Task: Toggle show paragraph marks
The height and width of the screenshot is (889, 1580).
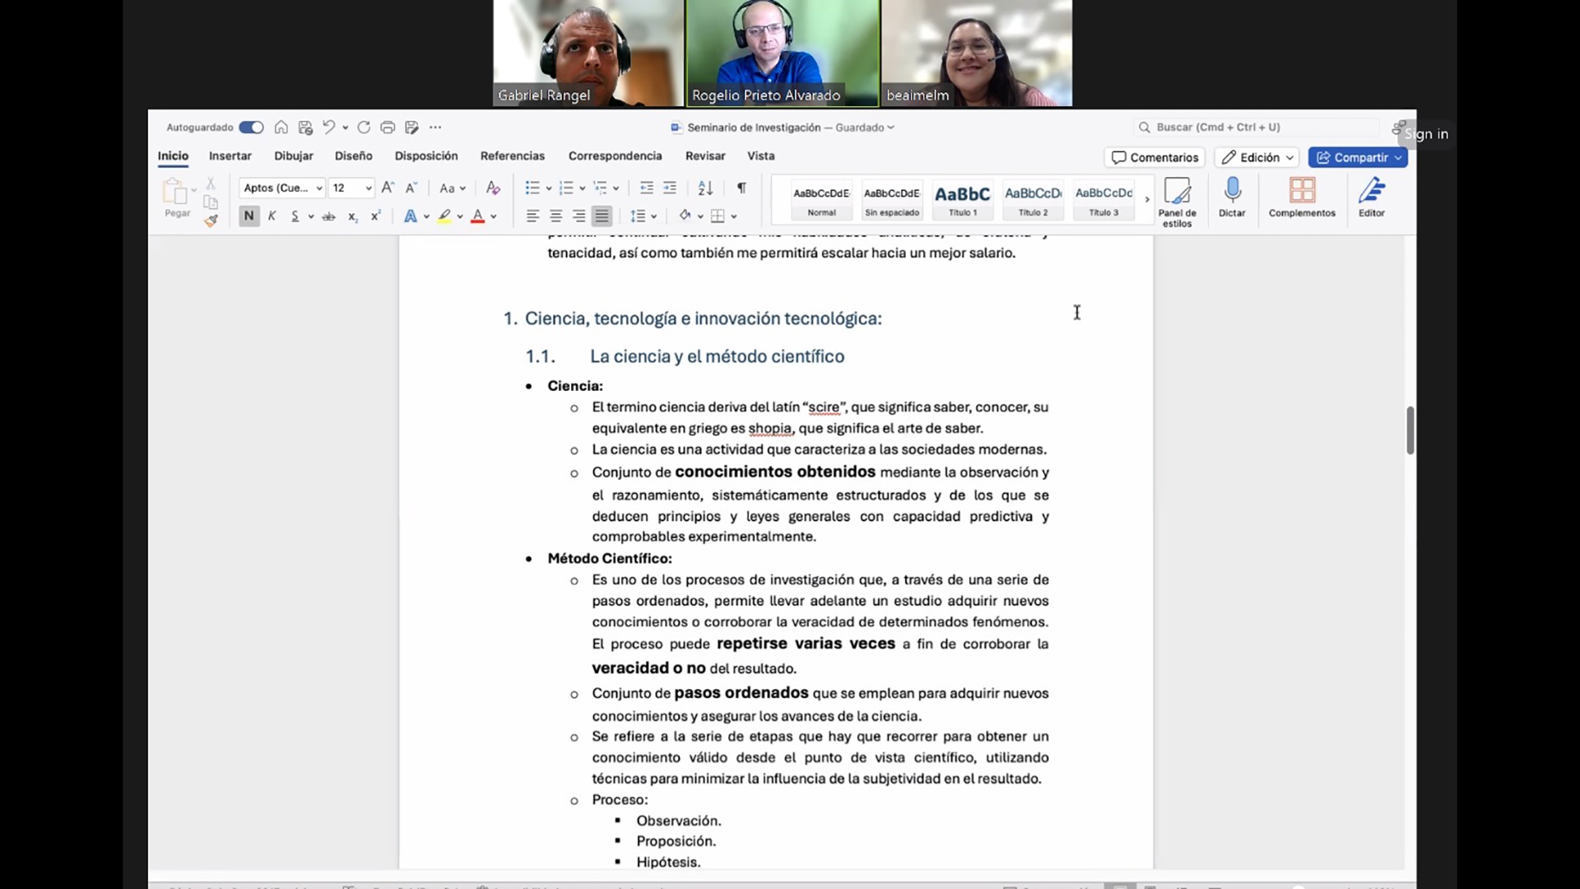Action: click(741, 188)
